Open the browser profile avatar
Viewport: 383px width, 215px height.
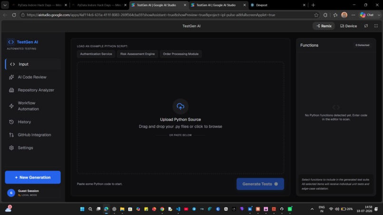tap(344, 15)
